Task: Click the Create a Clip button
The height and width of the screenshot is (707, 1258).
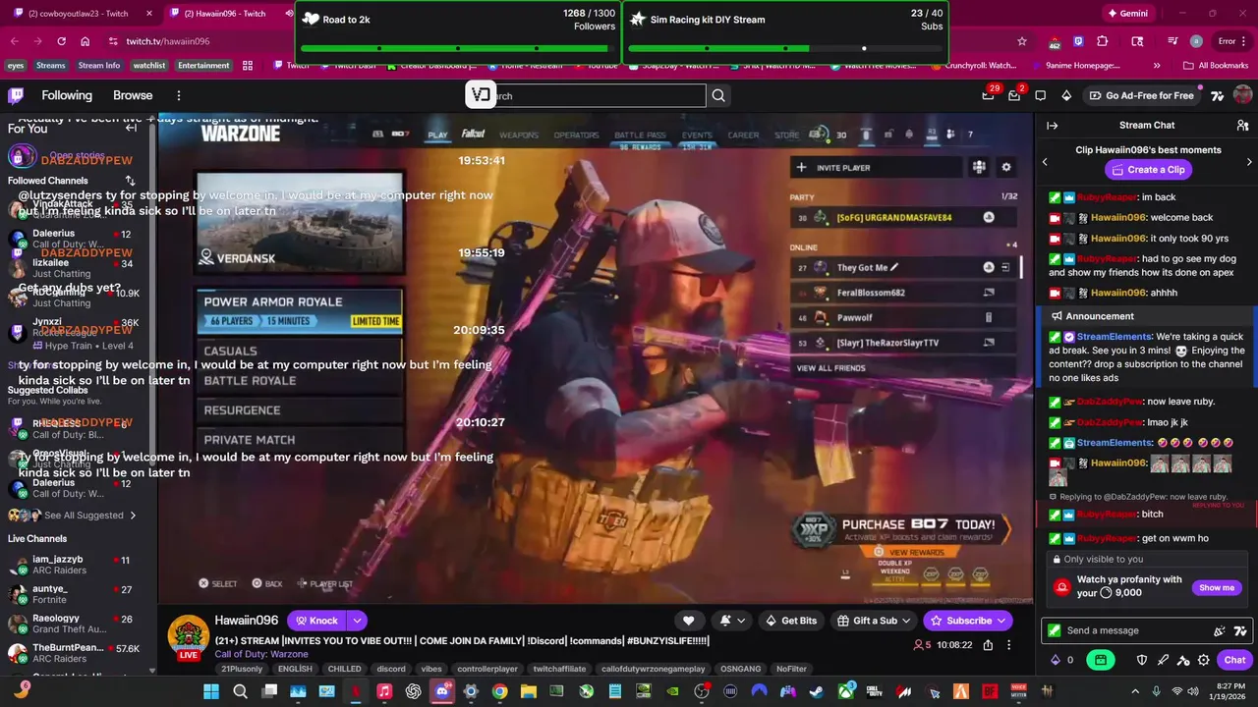Action: tap(1146, 170)
